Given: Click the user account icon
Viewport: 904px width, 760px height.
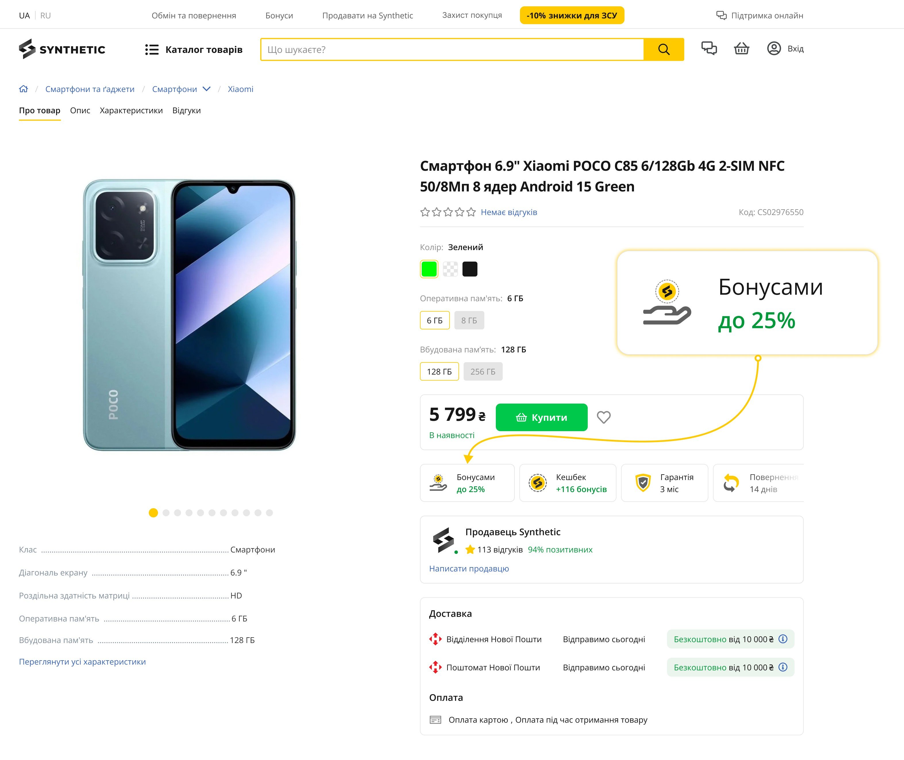Looking at the screenshot, I should click(774, 48).
